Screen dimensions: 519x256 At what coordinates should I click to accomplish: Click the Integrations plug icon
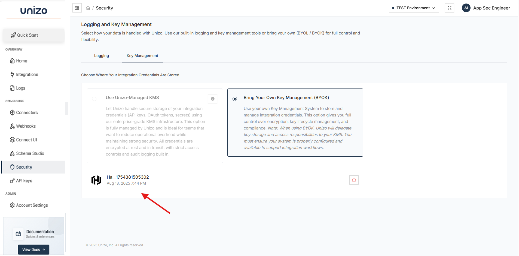(x=12, y=74)
